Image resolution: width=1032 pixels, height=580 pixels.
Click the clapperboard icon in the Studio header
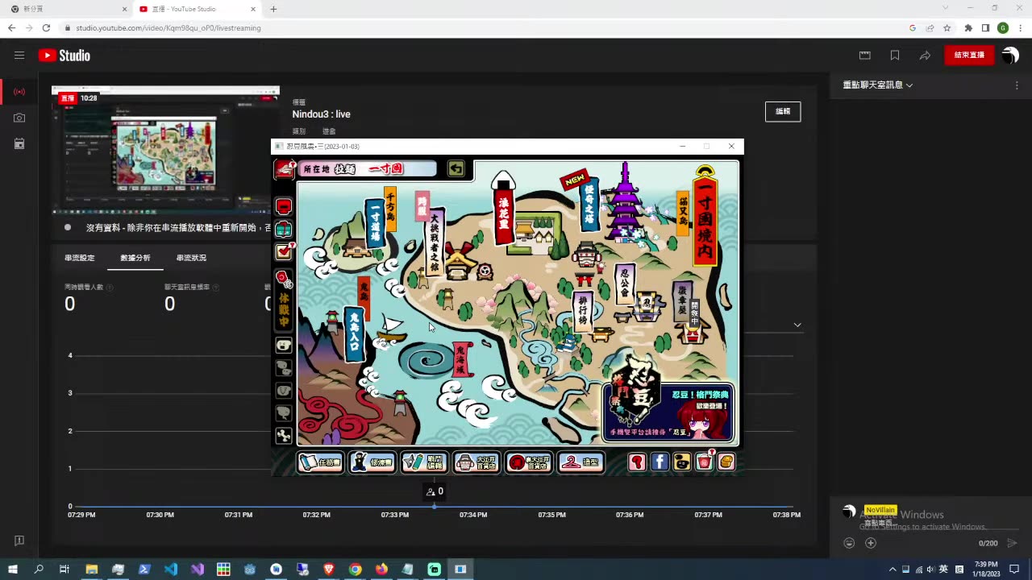(865, 56)
